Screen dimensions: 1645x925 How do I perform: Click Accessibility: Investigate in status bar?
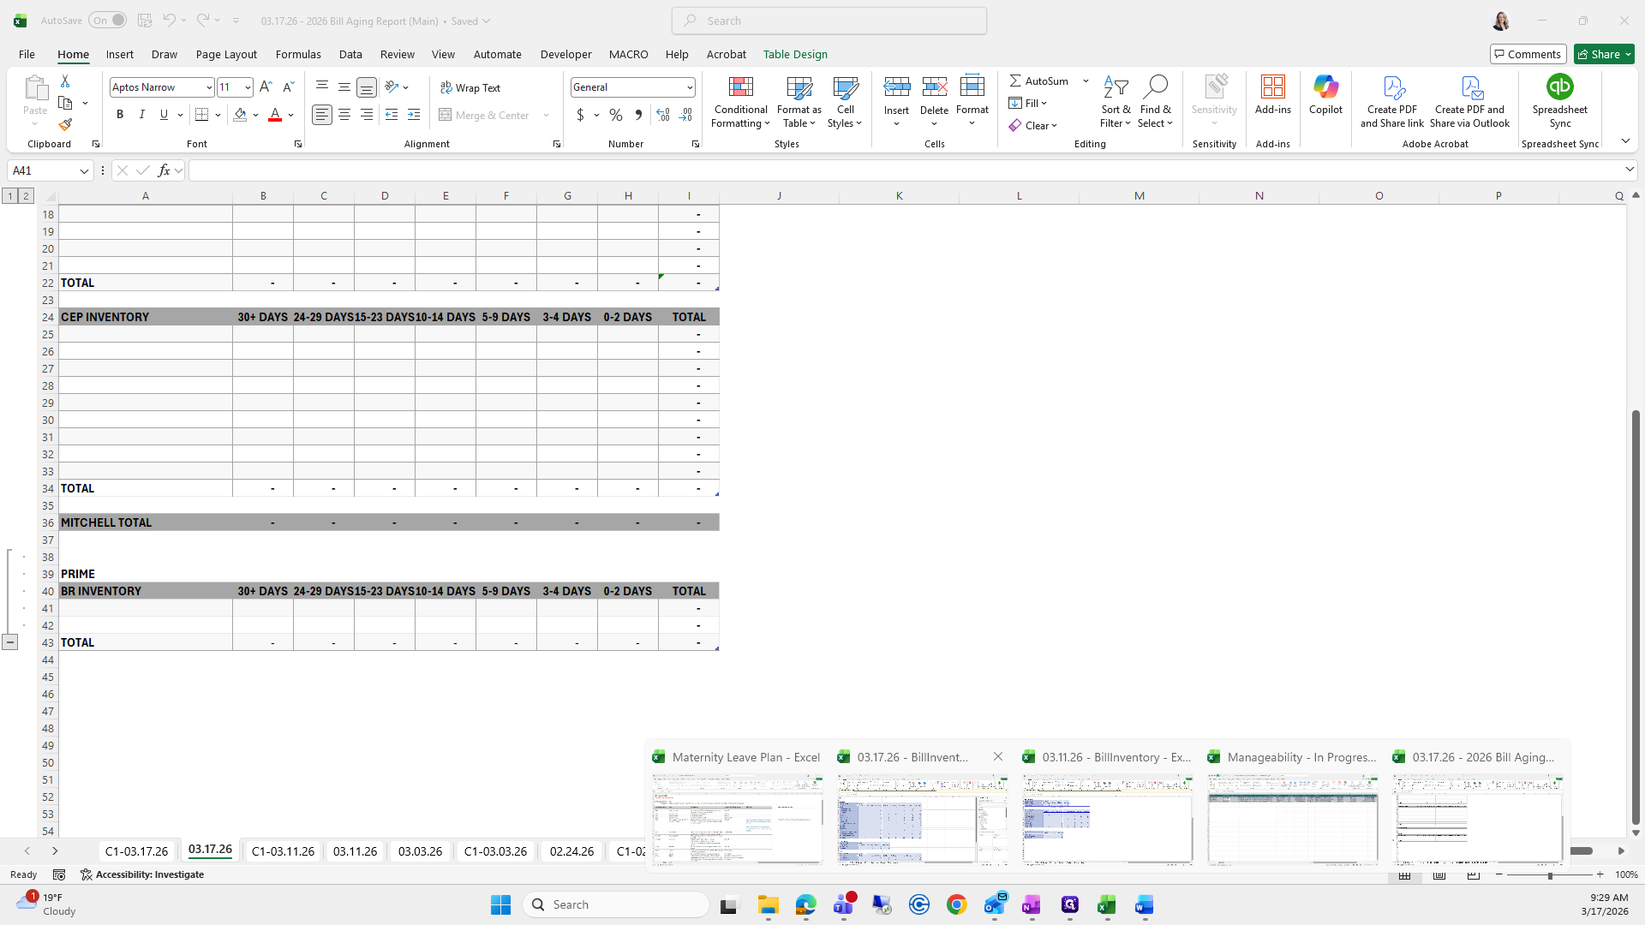tap(142, 874)
